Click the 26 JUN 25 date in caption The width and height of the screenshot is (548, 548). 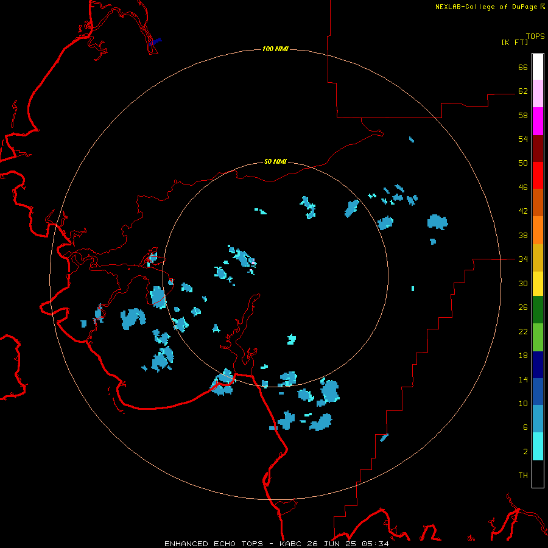332,544
